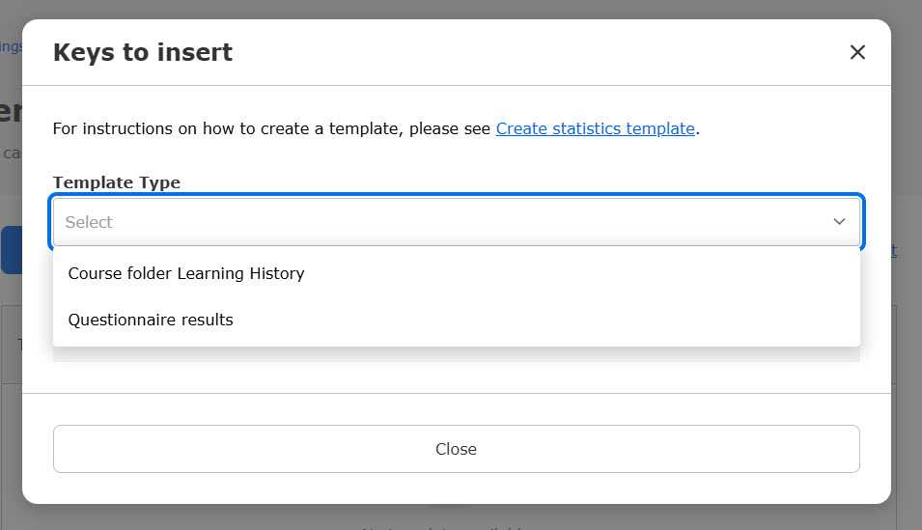Click the Template Type dropdown chevron arrow
This screenshot has width=922, height=530.
pos(839,222)
